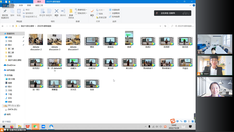234x132 pixels.
Task: Refresh the folder via address bar icon
Action: 165,26
